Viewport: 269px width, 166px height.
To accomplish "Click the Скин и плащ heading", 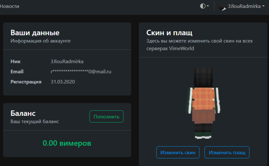I will (169, 33).
